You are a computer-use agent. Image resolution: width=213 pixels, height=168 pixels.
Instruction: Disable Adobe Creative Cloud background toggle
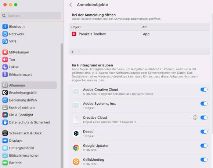(204, 89)
